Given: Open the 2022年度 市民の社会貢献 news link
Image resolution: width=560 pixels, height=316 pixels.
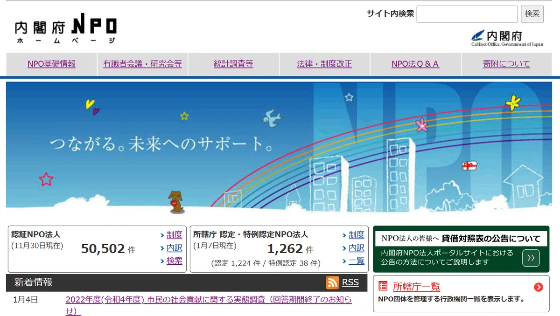Looking at the screenshot, I should [x=209, y=305].
